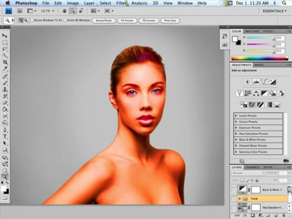Image resolution: width=292 pixels, height=219 pixels.
Task: Expand the Trick layer group
Action: coord(240,198)
